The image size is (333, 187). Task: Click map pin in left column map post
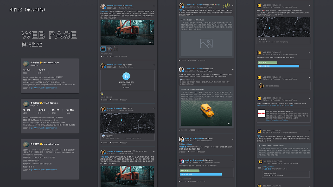pyautogui.click(x=121, y=120)
